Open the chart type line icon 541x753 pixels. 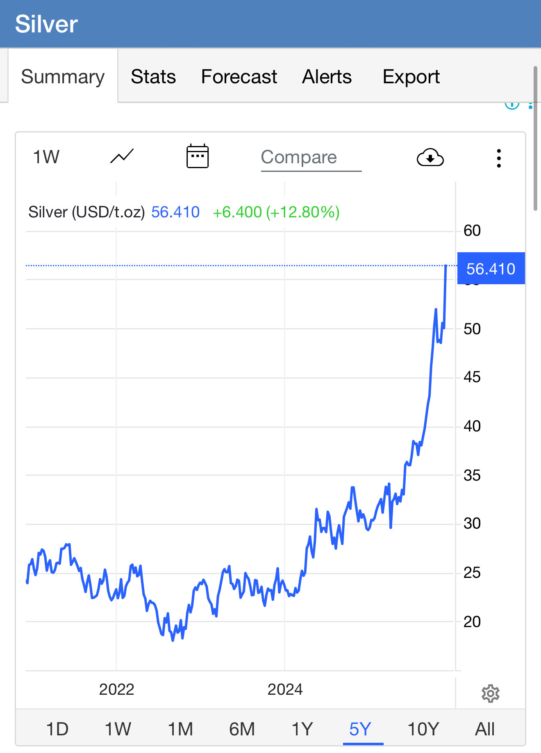click(122, 157)
